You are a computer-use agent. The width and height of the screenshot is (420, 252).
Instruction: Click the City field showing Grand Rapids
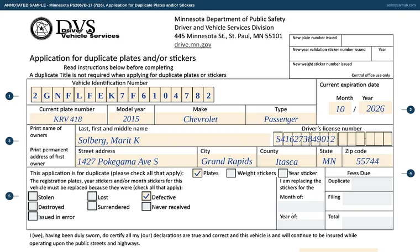(227, 161)
